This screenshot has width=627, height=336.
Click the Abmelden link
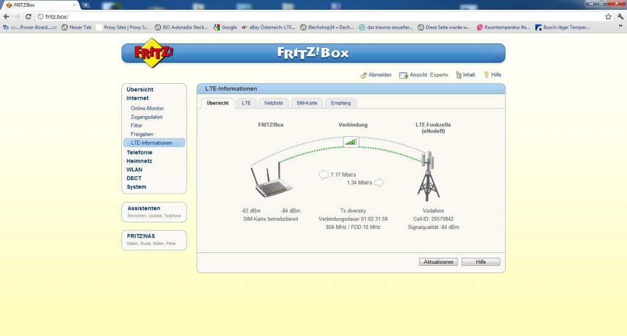(380, 75)
